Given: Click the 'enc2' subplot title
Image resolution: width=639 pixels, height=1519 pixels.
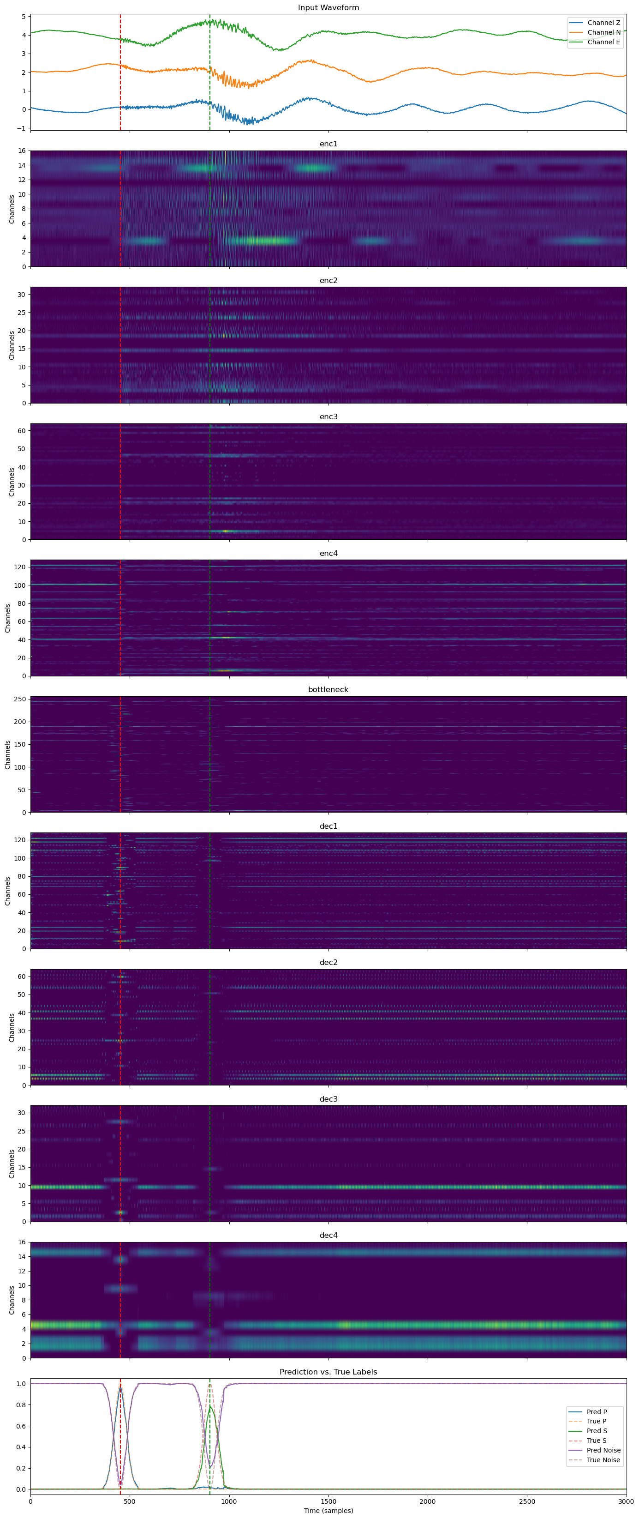Looking at the screenshot, I should coord(328,281).
